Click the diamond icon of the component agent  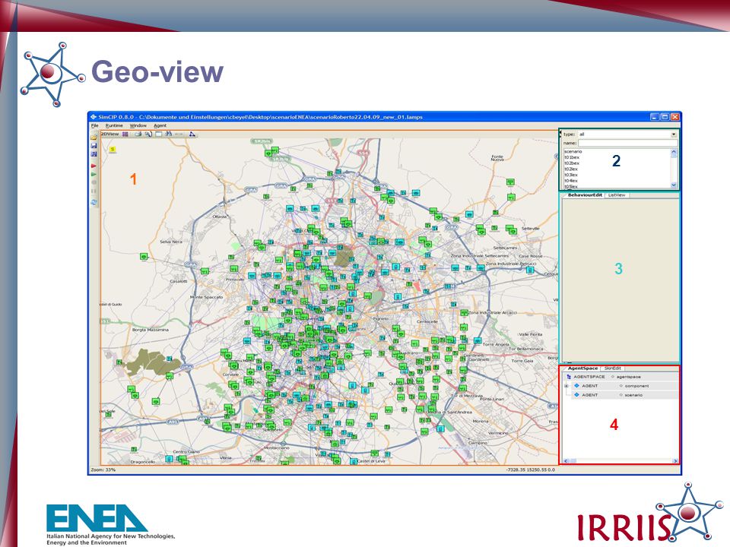pos(577,386)
